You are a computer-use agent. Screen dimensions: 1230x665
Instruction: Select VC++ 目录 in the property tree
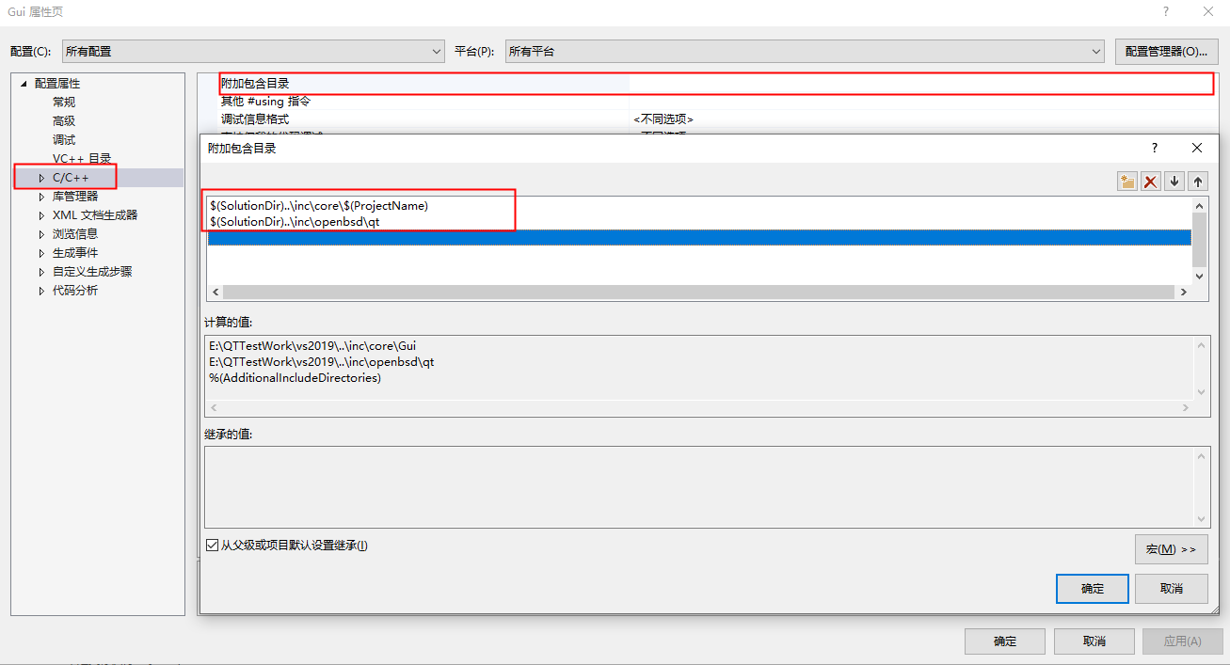(x=82, y=158)
